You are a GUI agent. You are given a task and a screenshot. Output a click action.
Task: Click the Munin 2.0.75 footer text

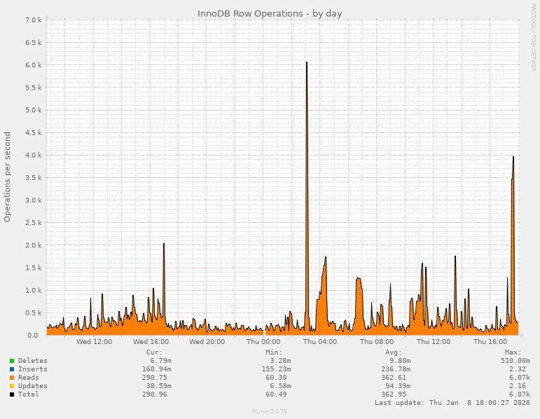[270, 411]
